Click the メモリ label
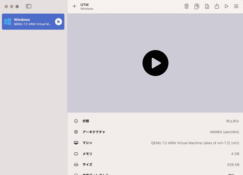This screenshot has width=243, height=175. (87, 154)
